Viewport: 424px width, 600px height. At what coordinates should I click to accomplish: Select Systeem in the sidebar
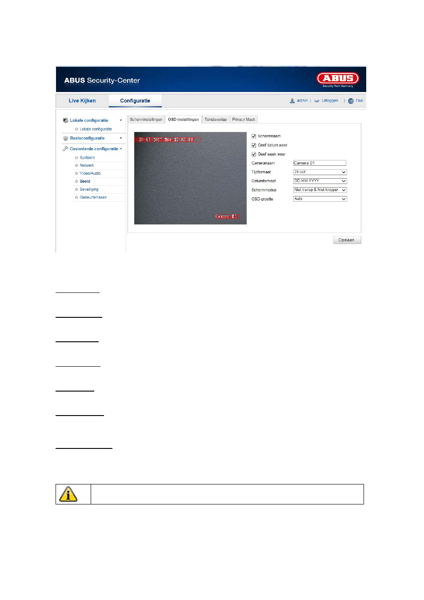[x=87, y=158]
